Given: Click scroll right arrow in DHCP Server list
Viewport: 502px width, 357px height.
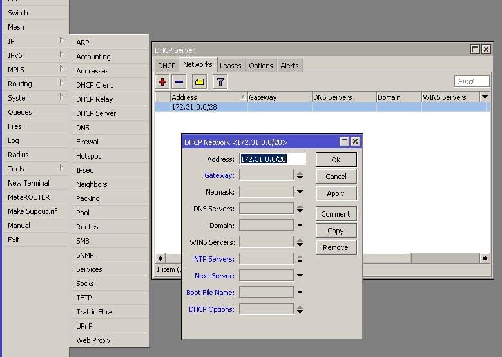Looking at the screenshot, I should 485,258.
